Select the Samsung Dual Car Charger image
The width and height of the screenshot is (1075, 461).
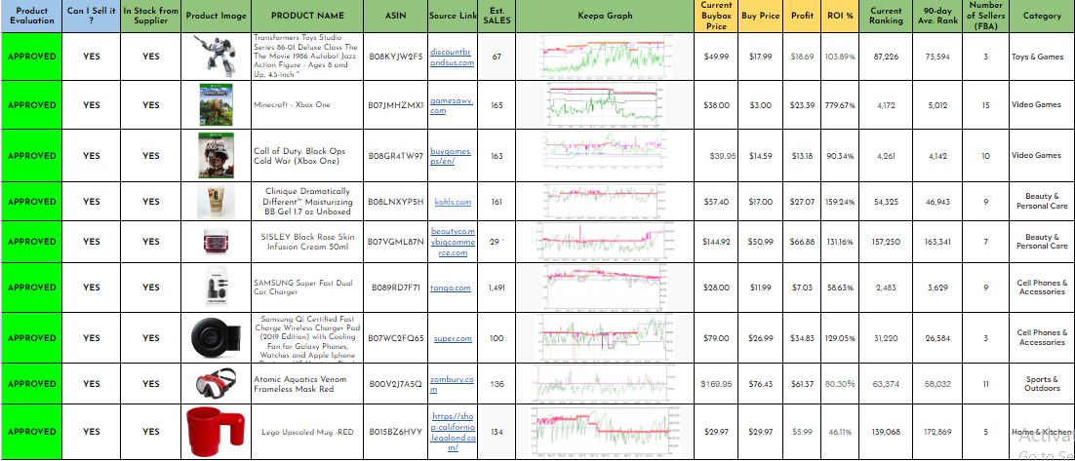pyautogui.click(x=217, y=287)
